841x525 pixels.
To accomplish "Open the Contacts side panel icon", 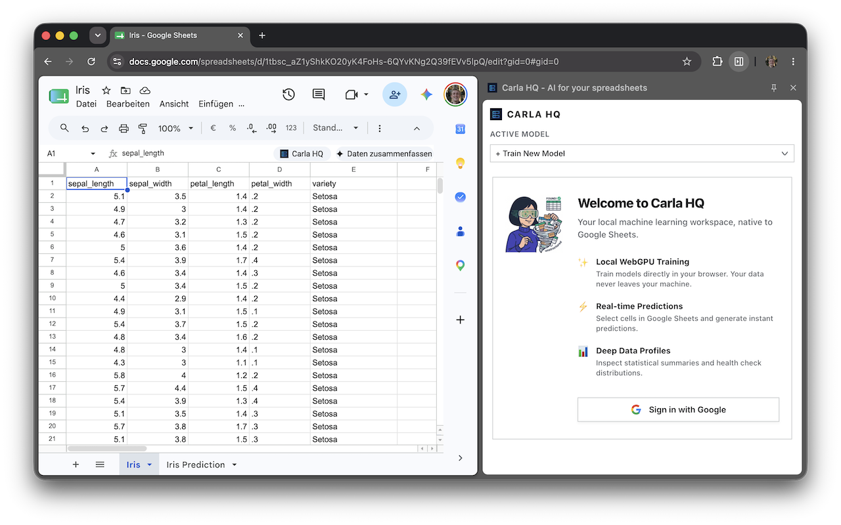I will 461,231.
